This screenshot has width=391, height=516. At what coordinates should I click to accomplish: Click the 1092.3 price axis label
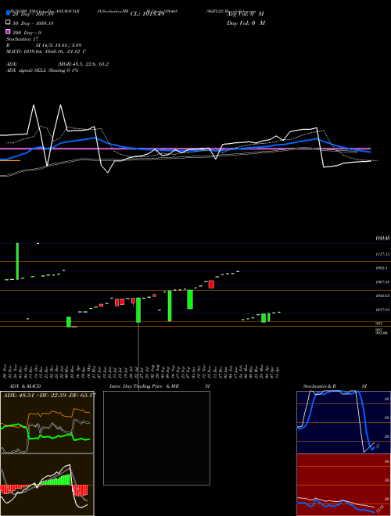(382, 268)
